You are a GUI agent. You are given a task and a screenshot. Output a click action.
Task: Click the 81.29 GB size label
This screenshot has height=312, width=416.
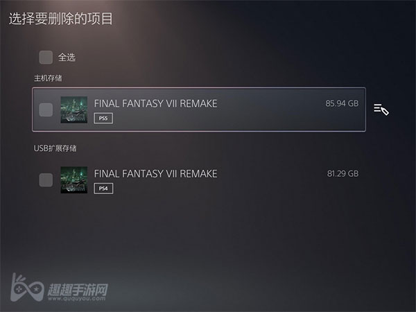[x=343, y=174]
